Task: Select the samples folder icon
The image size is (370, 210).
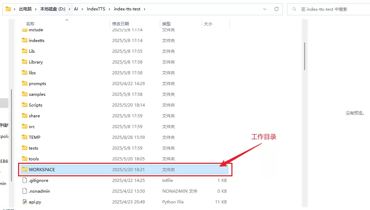Action: click(x=25, y=94)
